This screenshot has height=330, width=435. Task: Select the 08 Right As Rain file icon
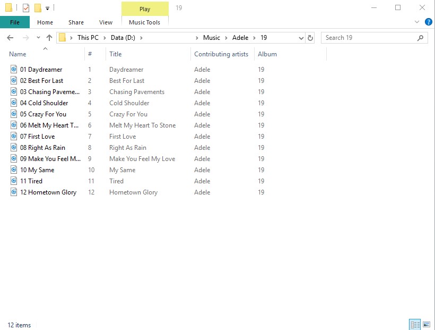14,147
